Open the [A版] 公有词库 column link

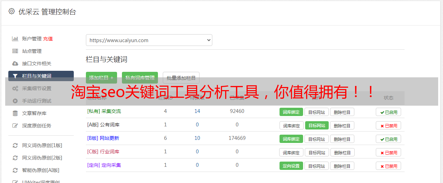103,125
